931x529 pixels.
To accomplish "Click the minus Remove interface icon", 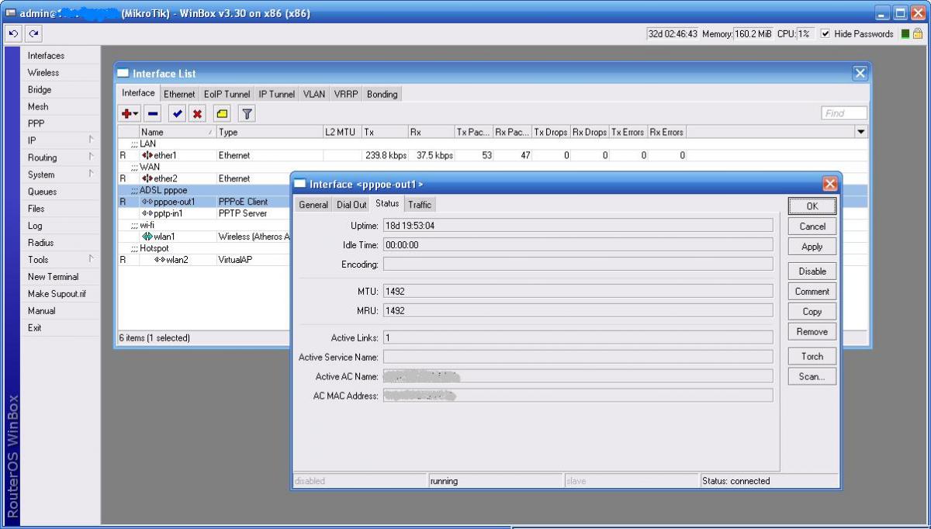I will coord(153,114).
